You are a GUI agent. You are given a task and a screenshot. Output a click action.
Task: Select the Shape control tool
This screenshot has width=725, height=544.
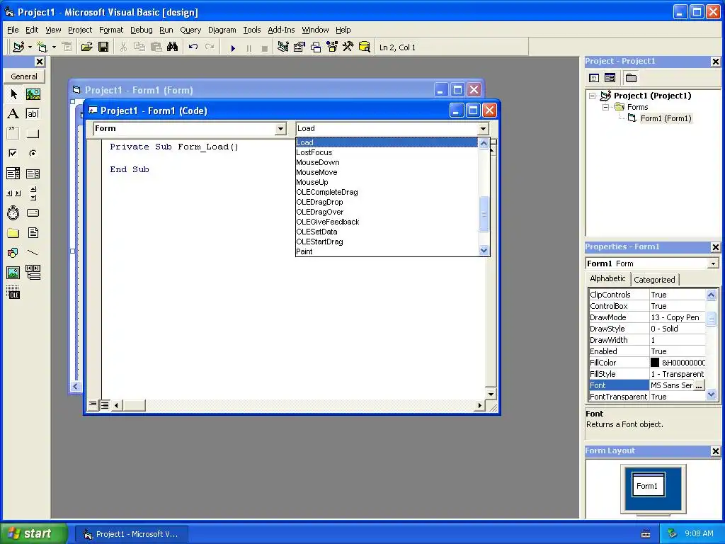(x=13, y=253)
